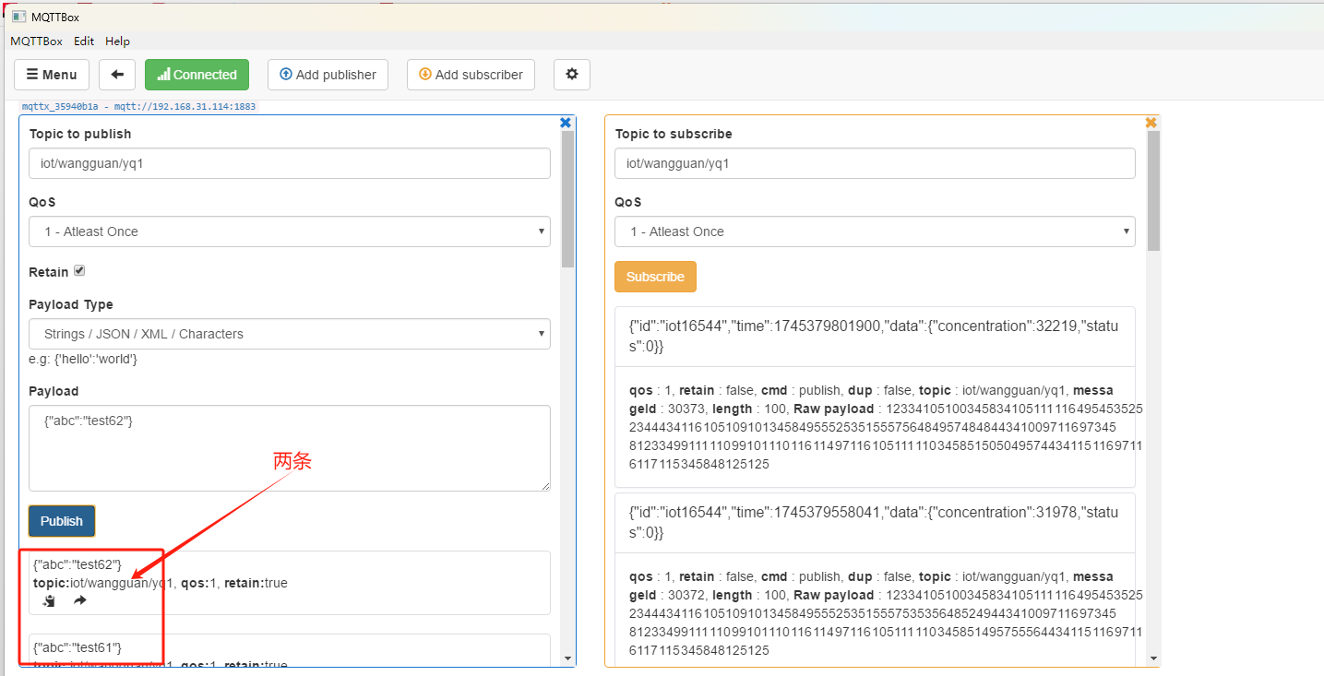Click the MQTTBox app icon in title bar

[x=18, y=16]
